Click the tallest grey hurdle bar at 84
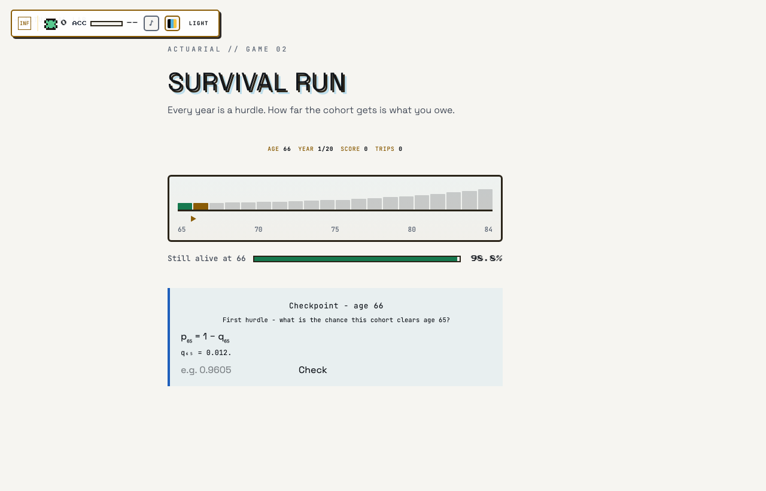Screen dimensions: 766x491 click(485, 199)
